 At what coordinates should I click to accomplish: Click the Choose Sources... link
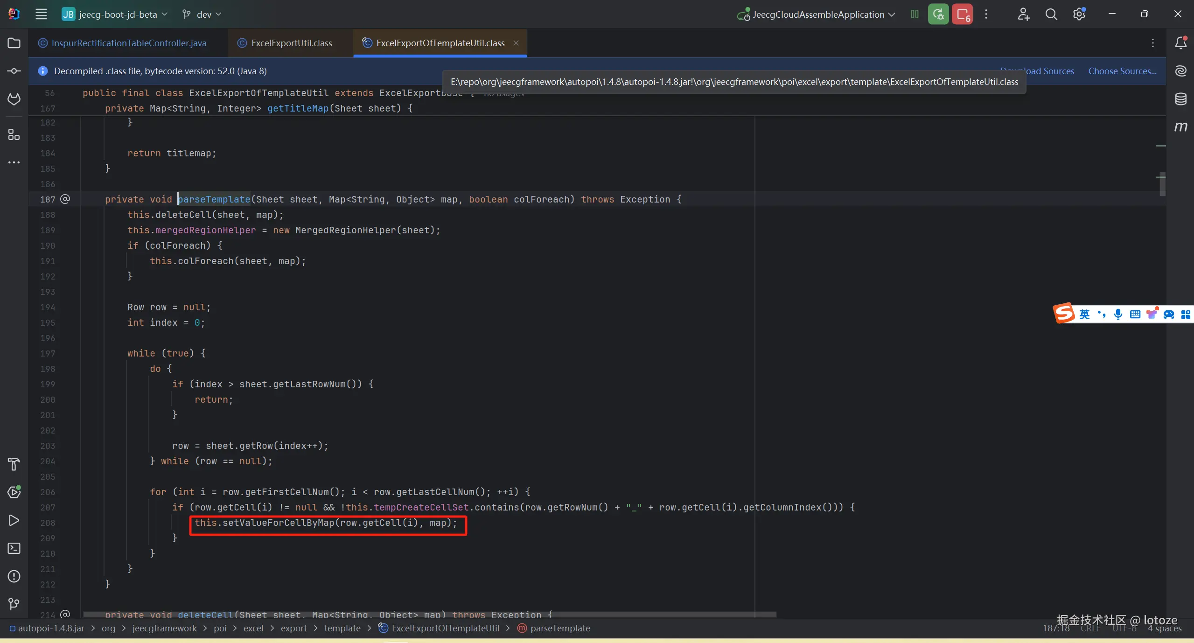coord(1122,71)
